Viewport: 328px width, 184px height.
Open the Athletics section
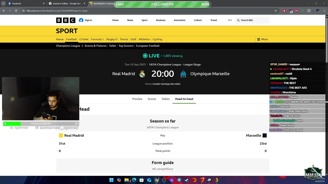(145, 39)
